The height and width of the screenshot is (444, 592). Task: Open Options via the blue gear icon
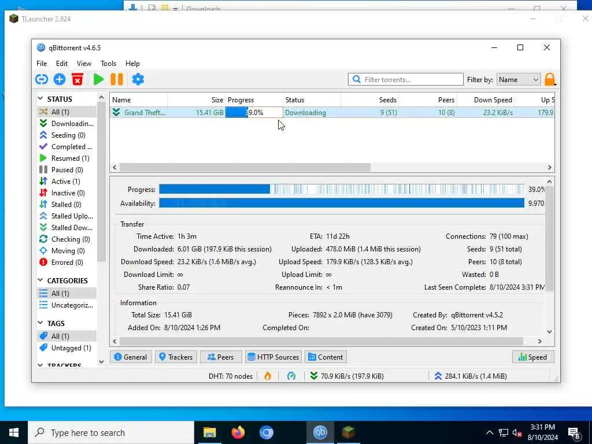(x=138, y=79)
